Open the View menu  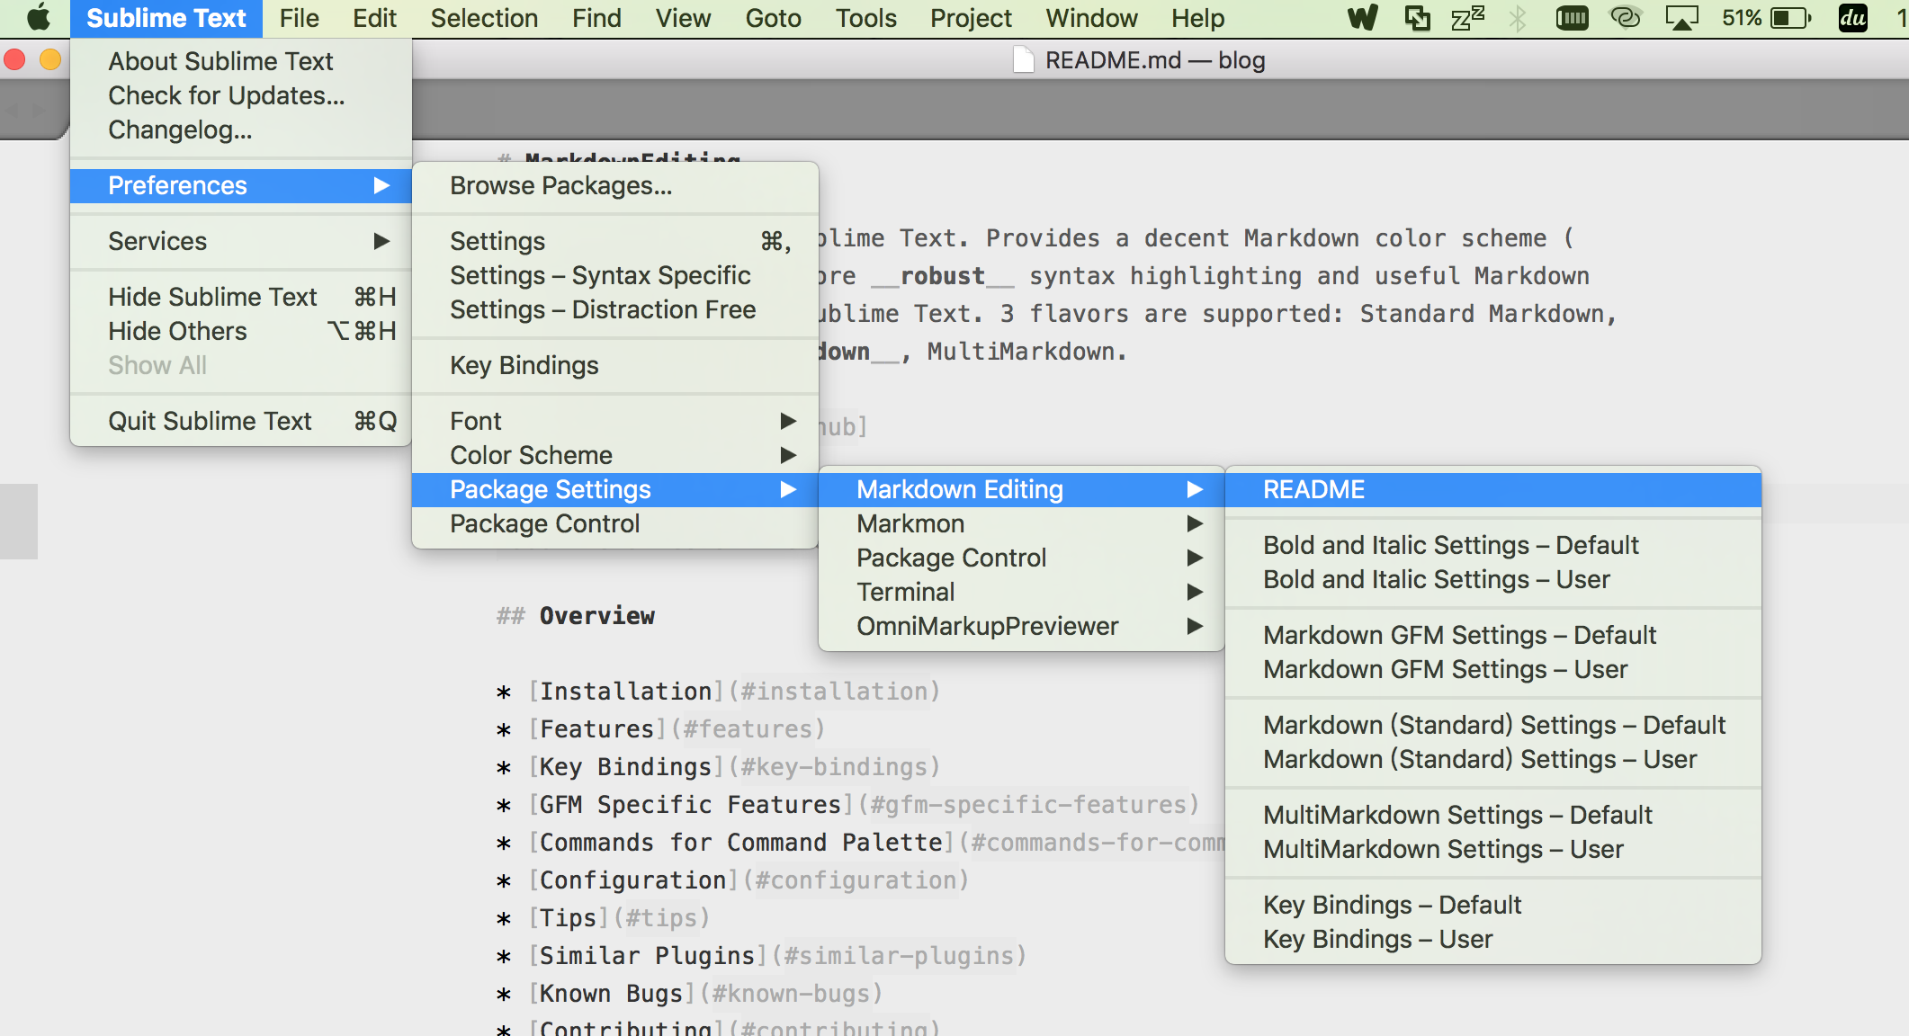tap(683, 18)
